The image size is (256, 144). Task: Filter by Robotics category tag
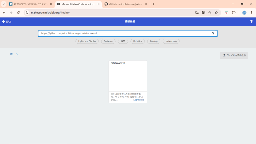pos(137,41)
